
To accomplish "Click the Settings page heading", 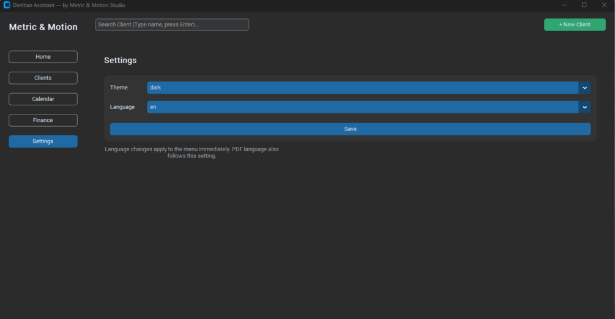I will point(121,60).
